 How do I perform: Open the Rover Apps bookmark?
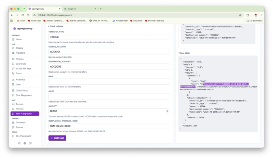pos(34,21)
